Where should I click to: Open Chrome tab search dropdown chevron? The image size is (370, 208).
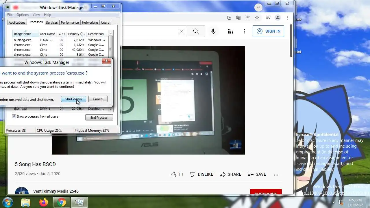point(258,8)
